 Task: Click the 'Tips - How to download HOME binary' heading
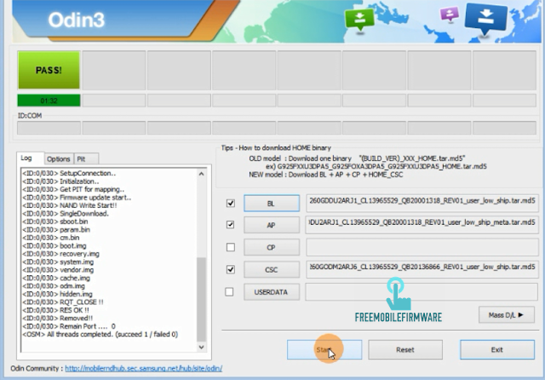pyautogui.click(x=276, y=147)
